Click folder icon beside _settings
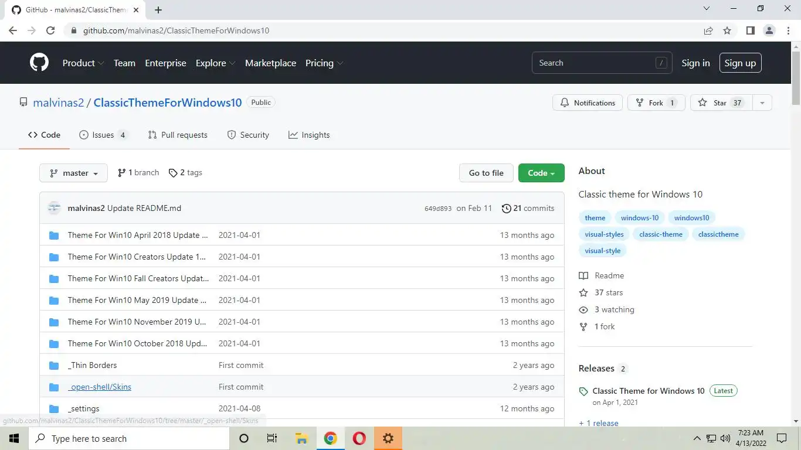The image size is (801, 450). (54, 408)
